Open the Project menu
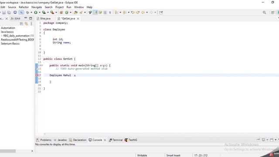The image size is (279, 157). [x=59, y=7]
